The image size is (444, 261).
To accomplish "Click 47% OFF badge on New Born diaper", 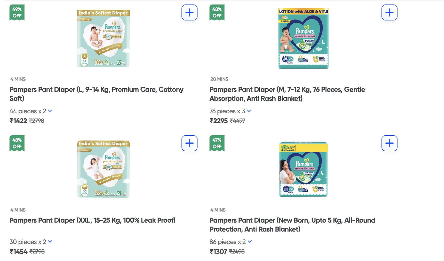I will (x=217, y=143).
